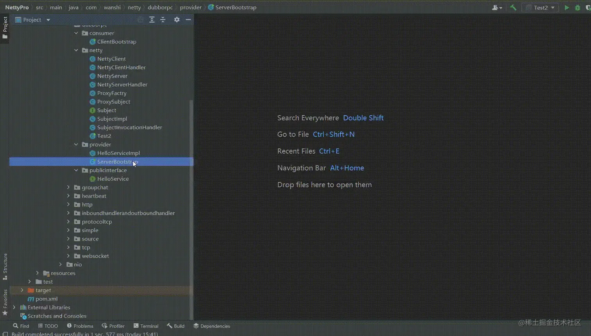Viewport: 591px width, 336px height.
Task: Run the Test2 configuration with play icon
Action: [x=566, y=7]
